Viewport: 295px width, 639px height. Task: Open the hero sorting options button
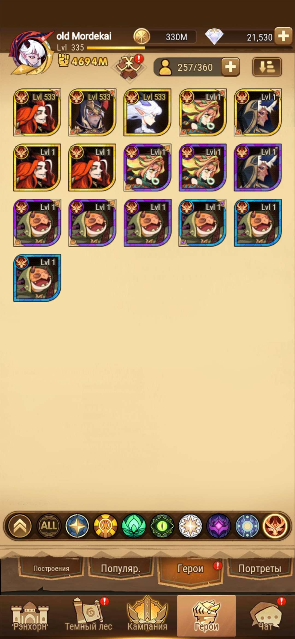tap(267, 67)
